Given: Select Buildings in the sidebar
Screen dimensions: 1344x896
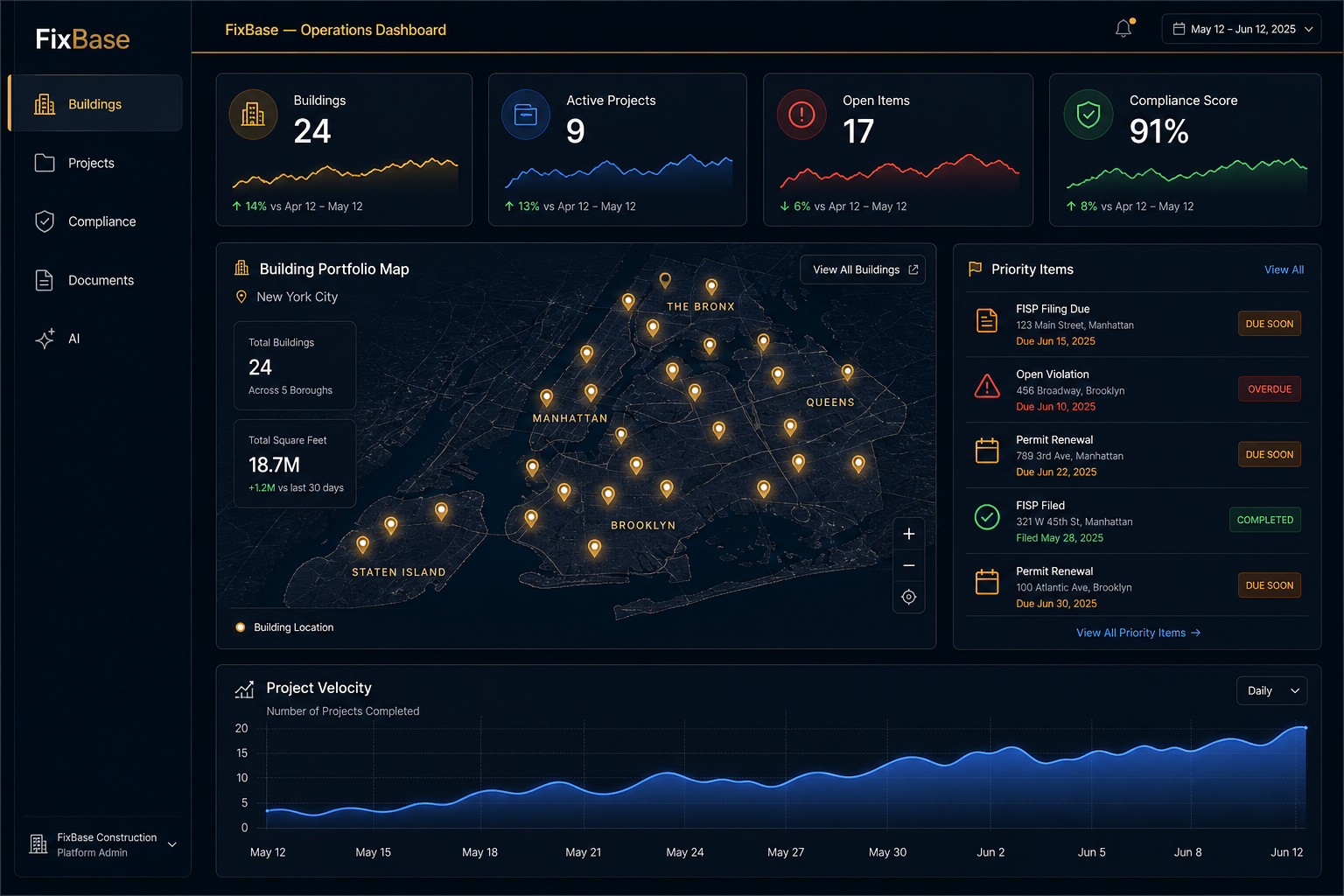Looking at the screenshot, I should coord(95,104).
